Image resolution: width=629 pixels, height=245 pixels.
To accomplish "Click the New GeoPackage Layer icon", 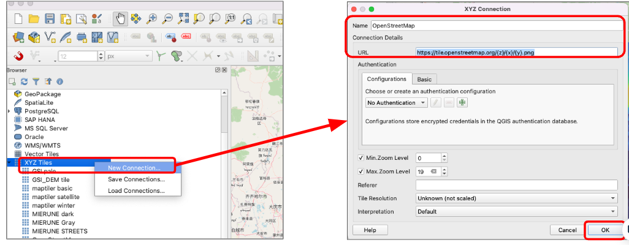I will (x=34, y=37).
